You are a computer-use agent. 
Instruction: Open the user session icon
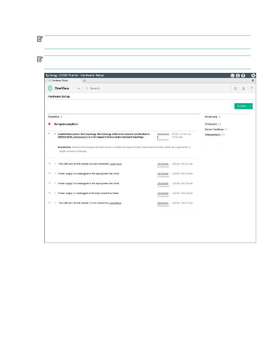tap(244, 88)
